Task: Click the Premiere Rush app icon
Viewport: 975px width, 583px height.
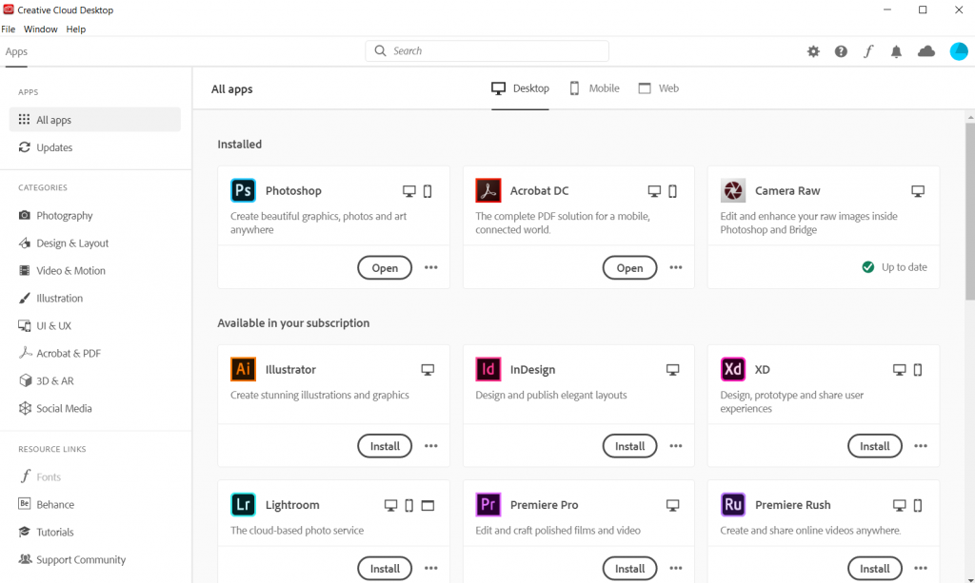Action: click(733, 504)
